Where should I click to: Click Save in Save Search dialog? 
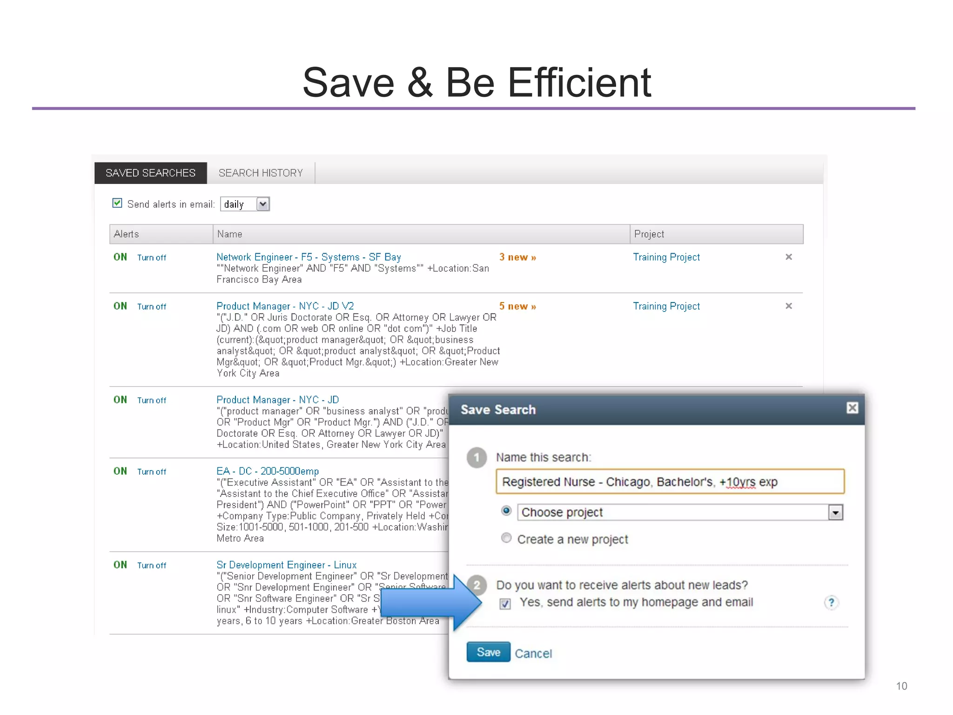tap(488, 652)
